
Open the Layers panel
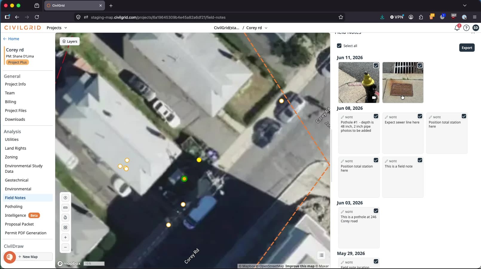point(70,42)
